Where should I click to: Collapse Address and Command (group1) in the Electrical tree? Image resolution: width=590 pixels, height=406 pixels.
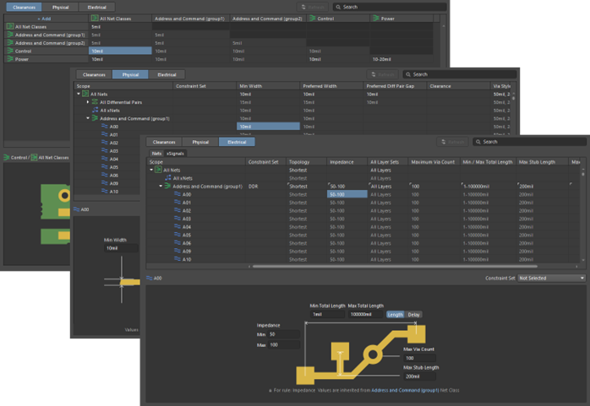point(161,186)
